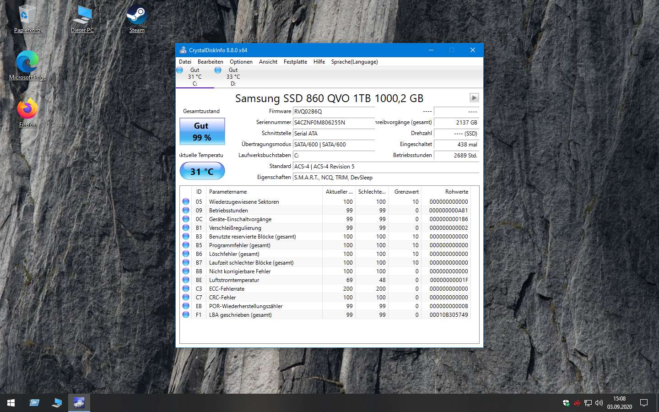659x412 pixels.
Task: Click the Gut 99 % health button
Action: tap(202, 131)
